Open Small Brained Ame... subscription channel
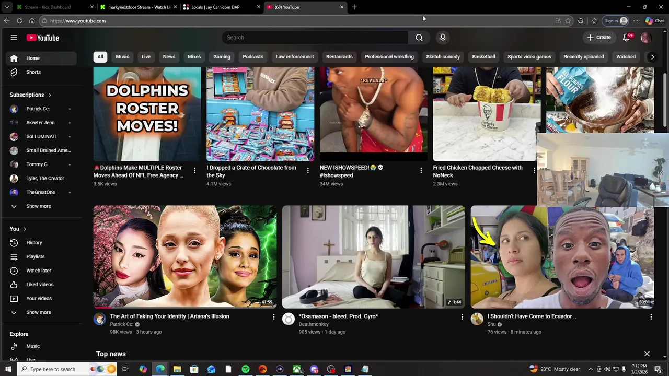The width and height of the screenshot is (669, 376). (x=42, y=150)
